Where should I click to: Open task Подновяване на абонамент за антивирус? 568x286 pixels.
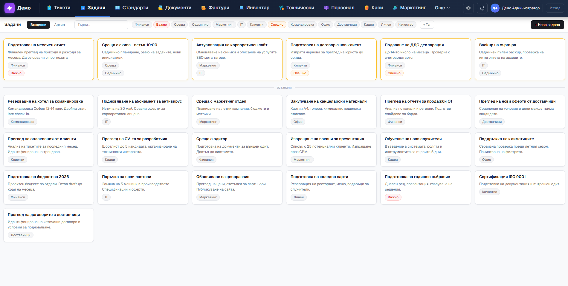pos(143,112)
